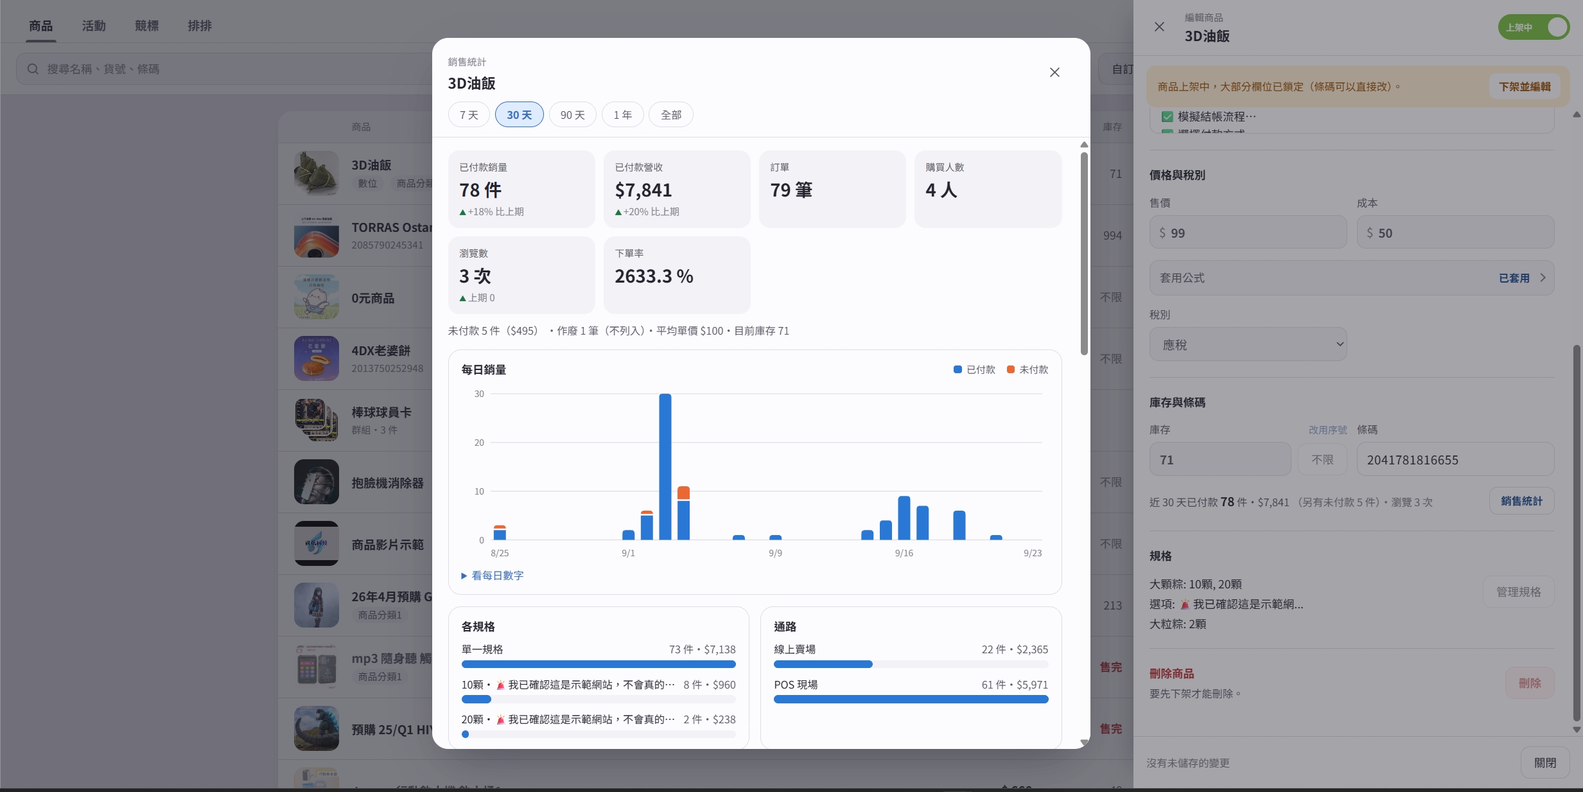The image size is (1583, 792).
Task: Toggle the 已付款 legend series
Action: coord(974,369)
